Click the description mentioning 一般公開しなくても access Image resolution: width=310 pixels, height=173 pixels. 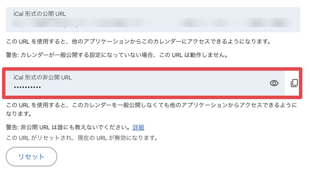[151, 105]
